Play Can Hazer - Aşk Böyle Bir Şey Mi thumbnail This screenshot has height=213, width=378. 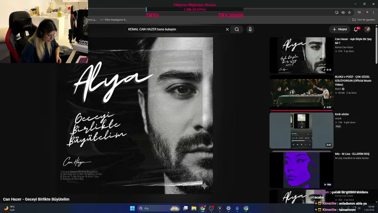tap(302, 55)
